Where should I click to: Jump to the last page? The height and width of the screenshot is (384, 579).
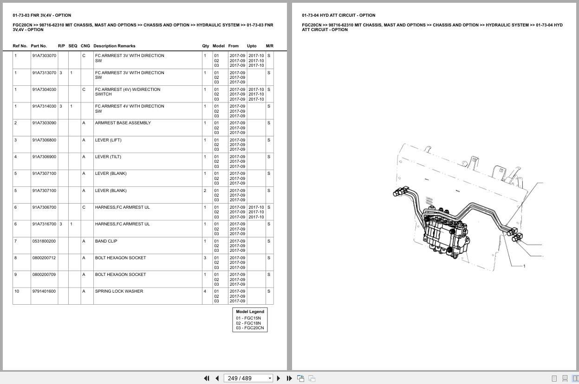tap(289, 378)
